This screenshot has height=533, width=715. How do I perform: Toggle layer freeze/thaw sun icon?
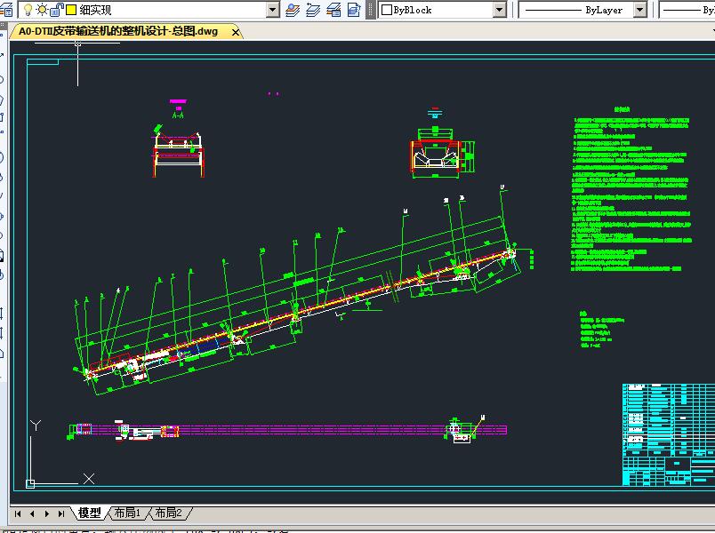(x=42, y=10)
